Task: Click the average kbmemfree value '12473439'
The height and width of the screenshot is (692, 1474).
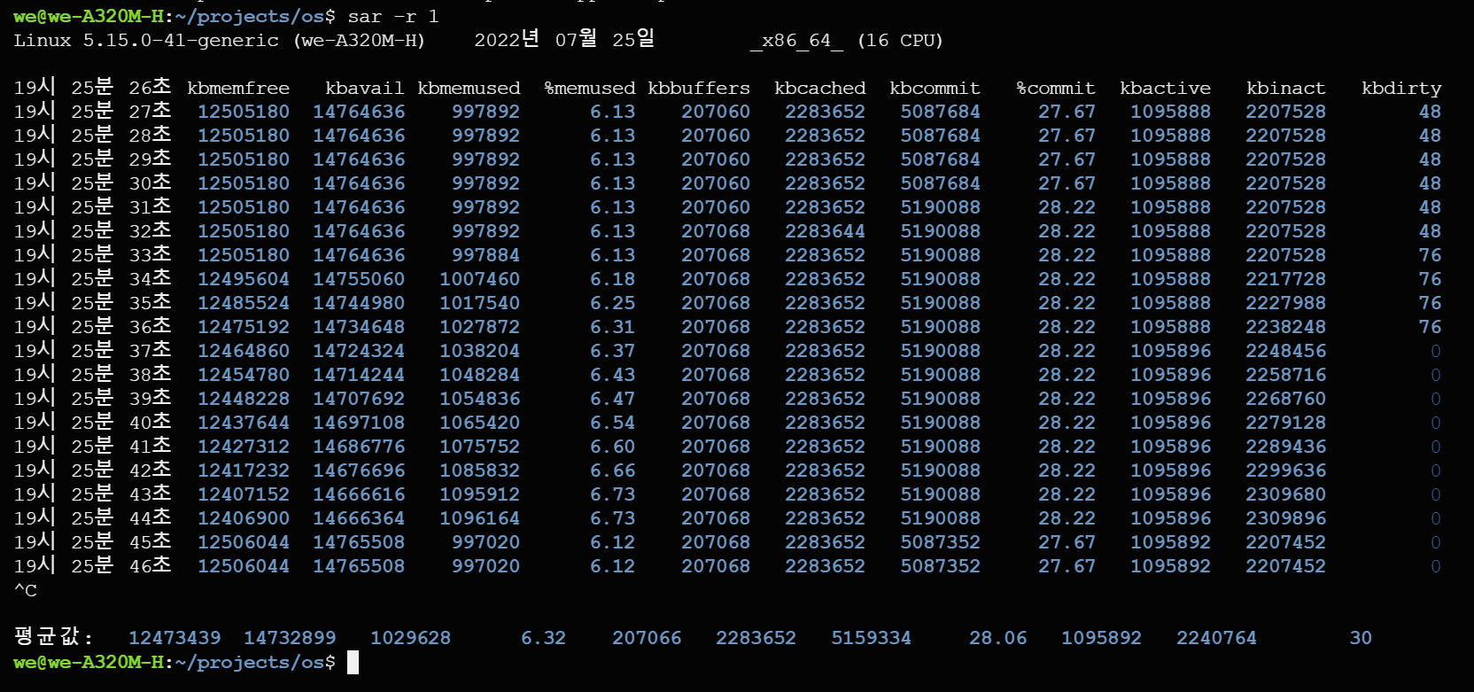Action: pyautogui.click(x=175, y=639)
